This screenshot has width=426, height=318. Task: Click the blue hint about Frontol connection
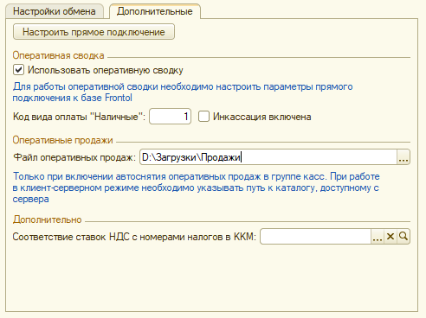coord(183,92)
